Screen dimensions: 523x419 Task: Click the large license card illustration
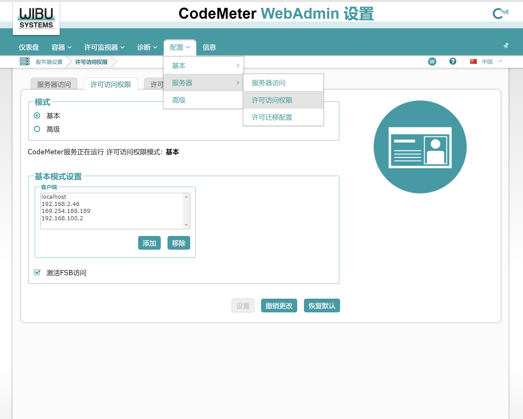tap(420, 147)
